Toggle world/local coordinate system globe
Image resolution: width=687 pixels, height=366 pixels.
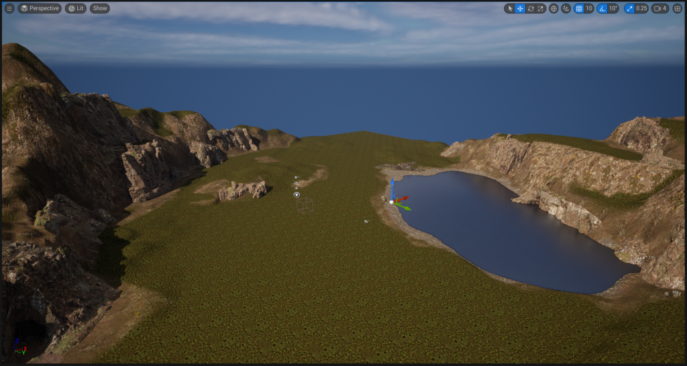pyautogui.click(x=553, y=9)
